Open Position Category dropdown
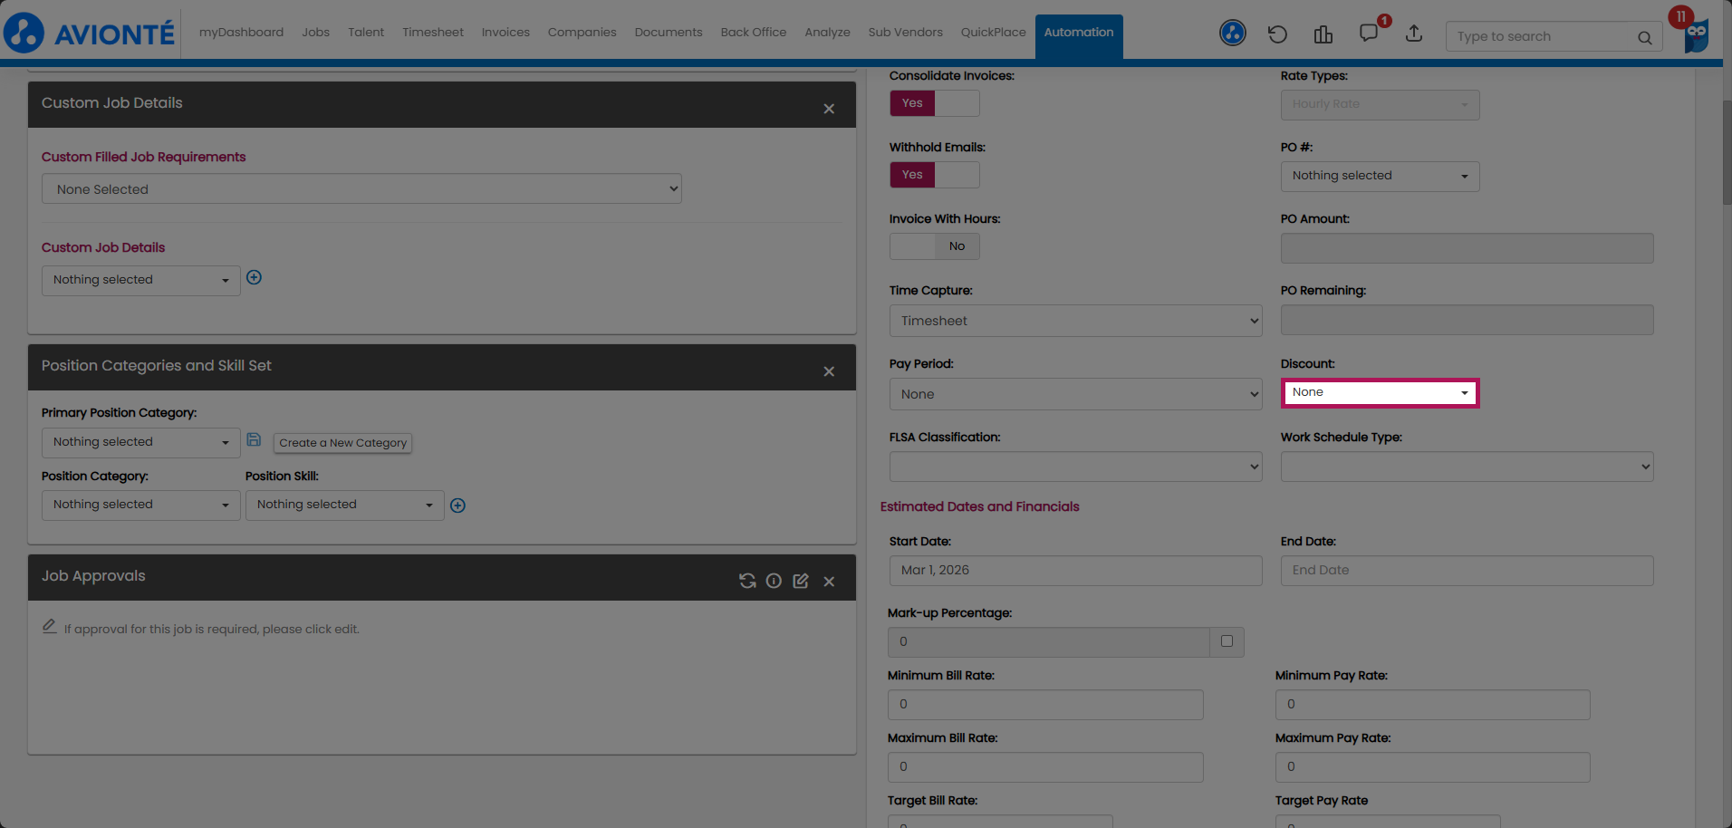Screen dimensions: 1732x828 pos(141,505)
